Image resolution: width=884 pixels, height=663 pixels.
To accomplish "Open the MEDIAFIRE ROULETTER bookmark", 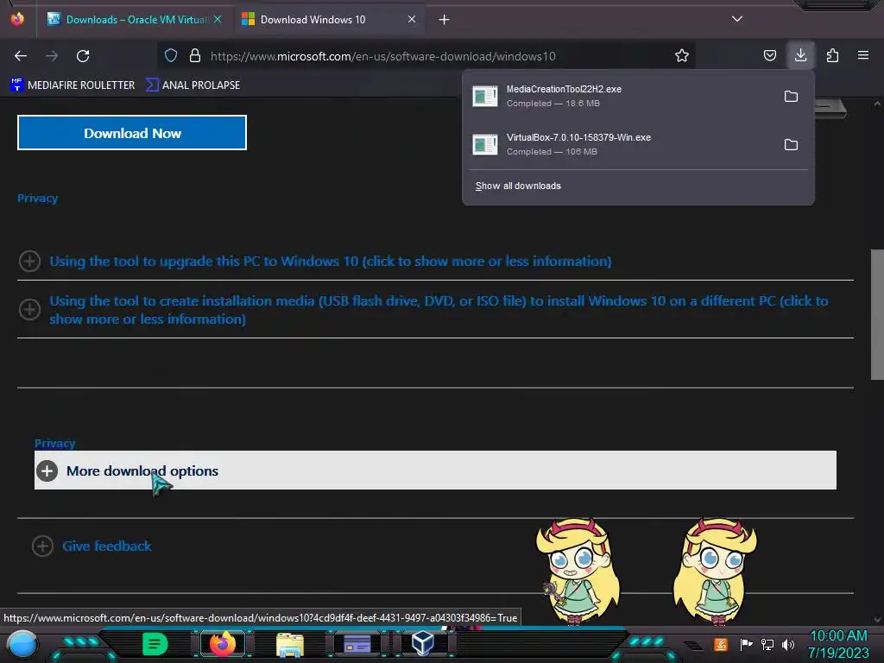I will (73, 85).
